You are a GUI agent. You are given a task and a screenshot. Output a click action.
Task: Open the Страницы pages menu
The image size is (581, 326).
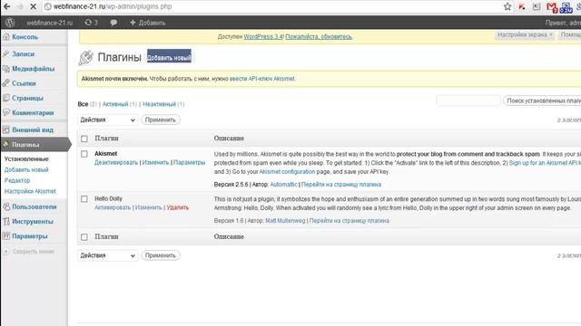[x=27, y=99]
